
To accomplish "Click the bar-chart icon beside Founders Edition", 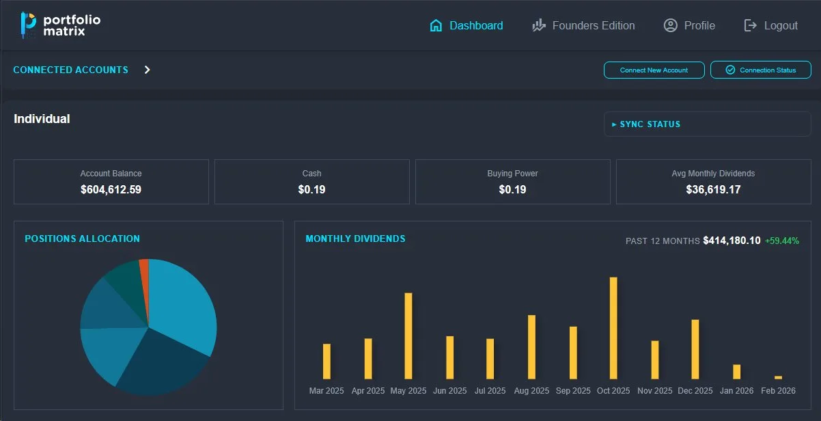I will 538,25.
